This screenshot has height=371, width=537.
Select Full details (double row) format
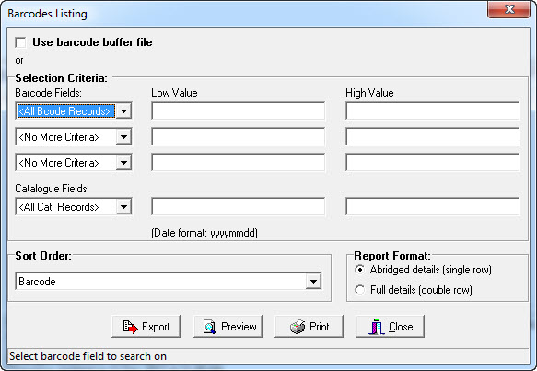[x=359, y=290]
